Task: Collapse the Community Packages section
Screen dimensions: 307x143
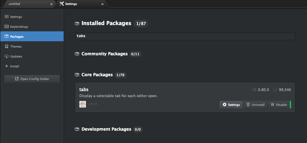Action: click(x=104, y=54)
